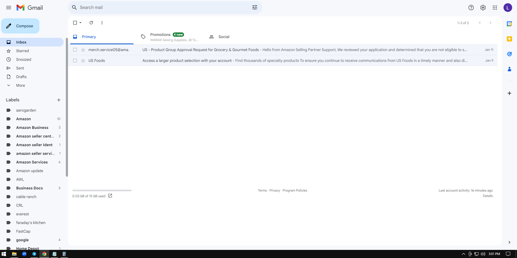Show hidden system tray icons
Screen dimensions: 517x258
click(x=464, y=254)
